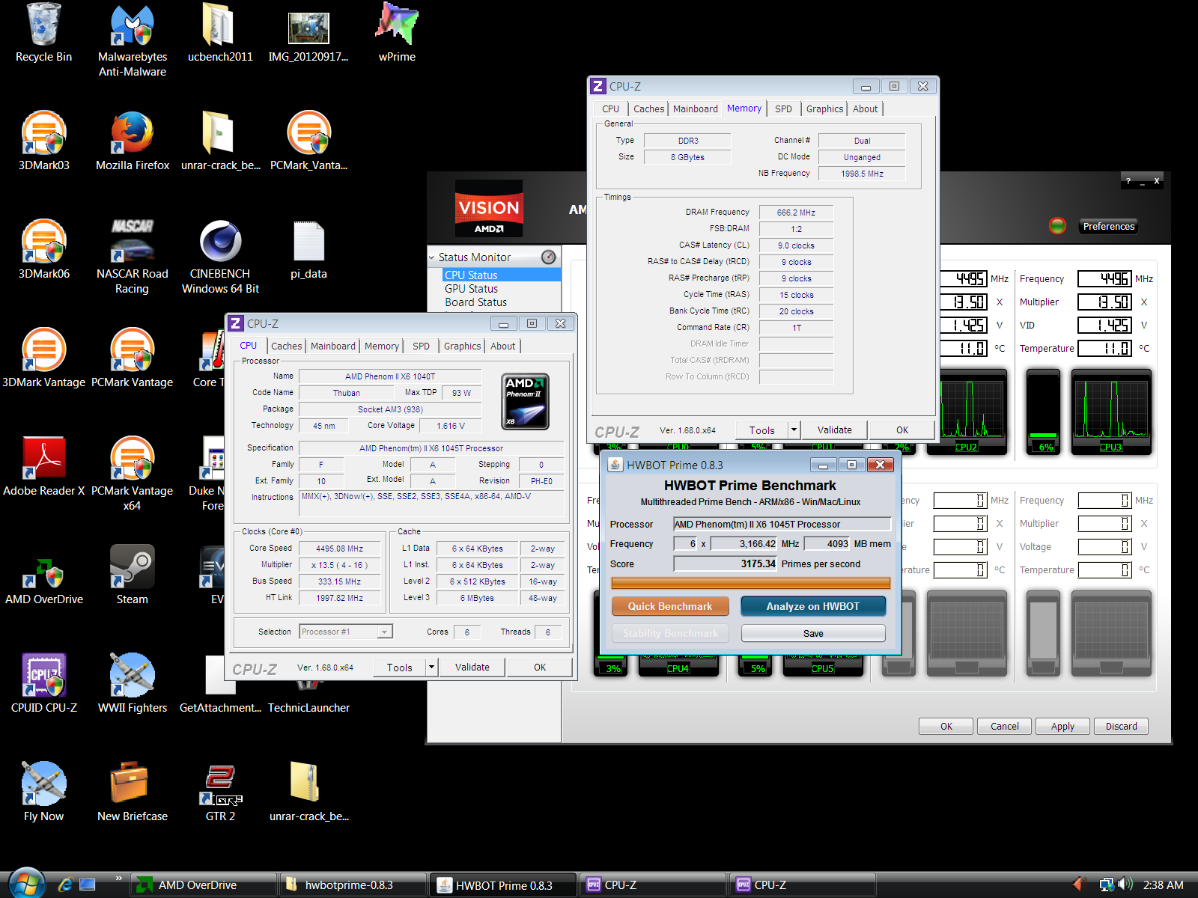Open the New Briefcase icon
The width and height of the screenshot is (1198, 898).
pyautogui.click(x=133, y=793)
